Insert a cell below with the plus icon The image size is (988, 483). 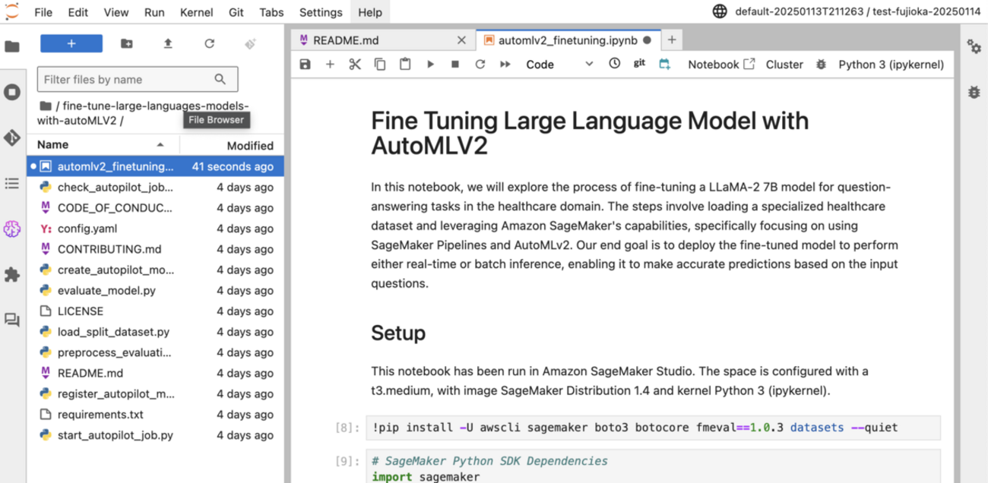coord(330,65)
